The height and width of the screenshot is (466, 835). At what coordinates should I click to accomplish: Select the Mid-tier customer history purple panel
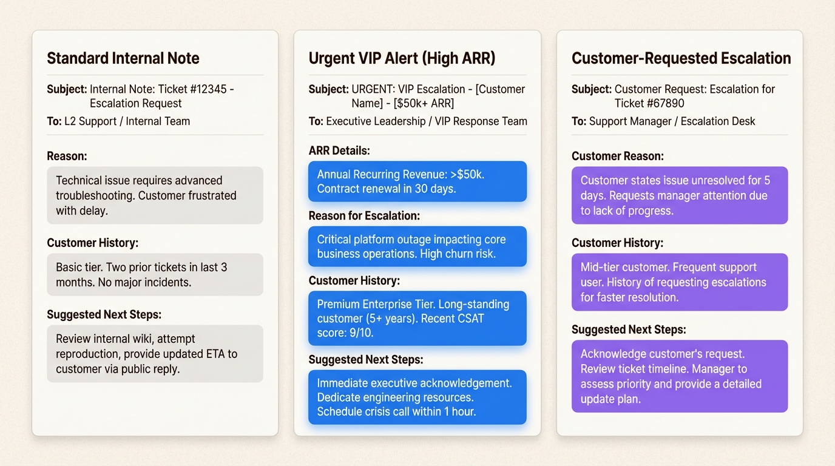click(x=679, y=282)
